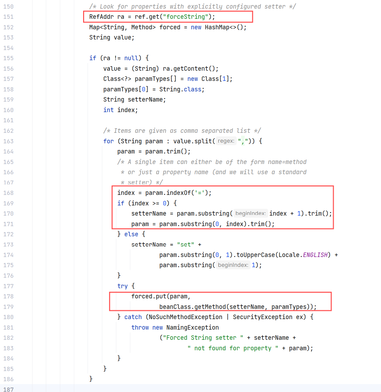Viewport: 381px width, 392px height.
Task: Click the regex: inlay hint in split call
Action: click(226, 141)
